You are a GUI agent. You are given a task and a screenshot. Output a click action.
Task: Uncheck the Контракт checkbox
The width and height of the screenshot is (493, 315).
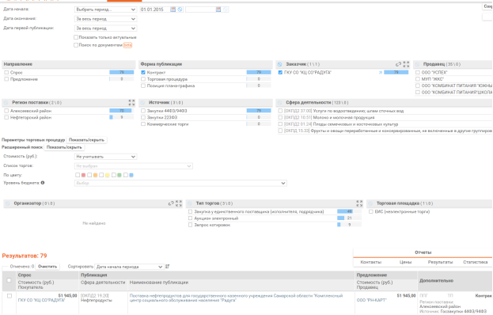coord(143,73)
